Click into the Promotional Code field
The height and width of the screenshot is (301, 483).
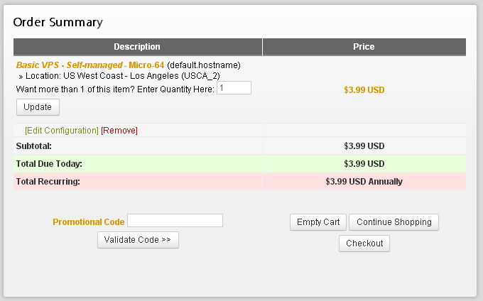click(175, 220)
